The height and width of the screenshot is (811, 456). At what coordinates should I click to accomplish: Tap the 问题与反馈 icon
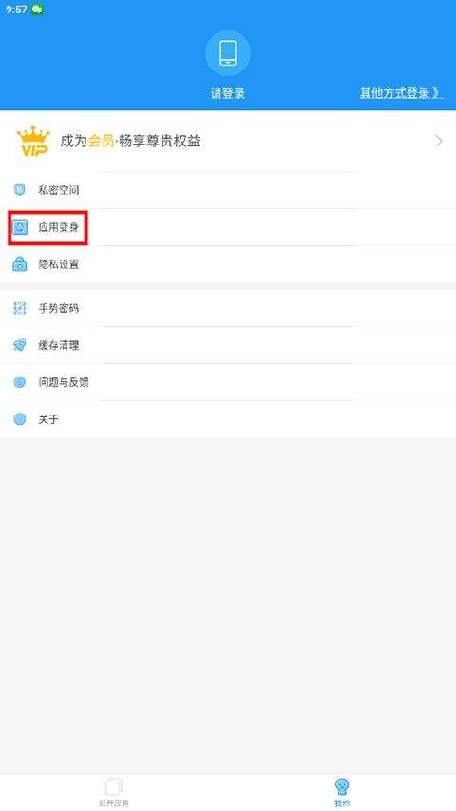pos(20,382)
